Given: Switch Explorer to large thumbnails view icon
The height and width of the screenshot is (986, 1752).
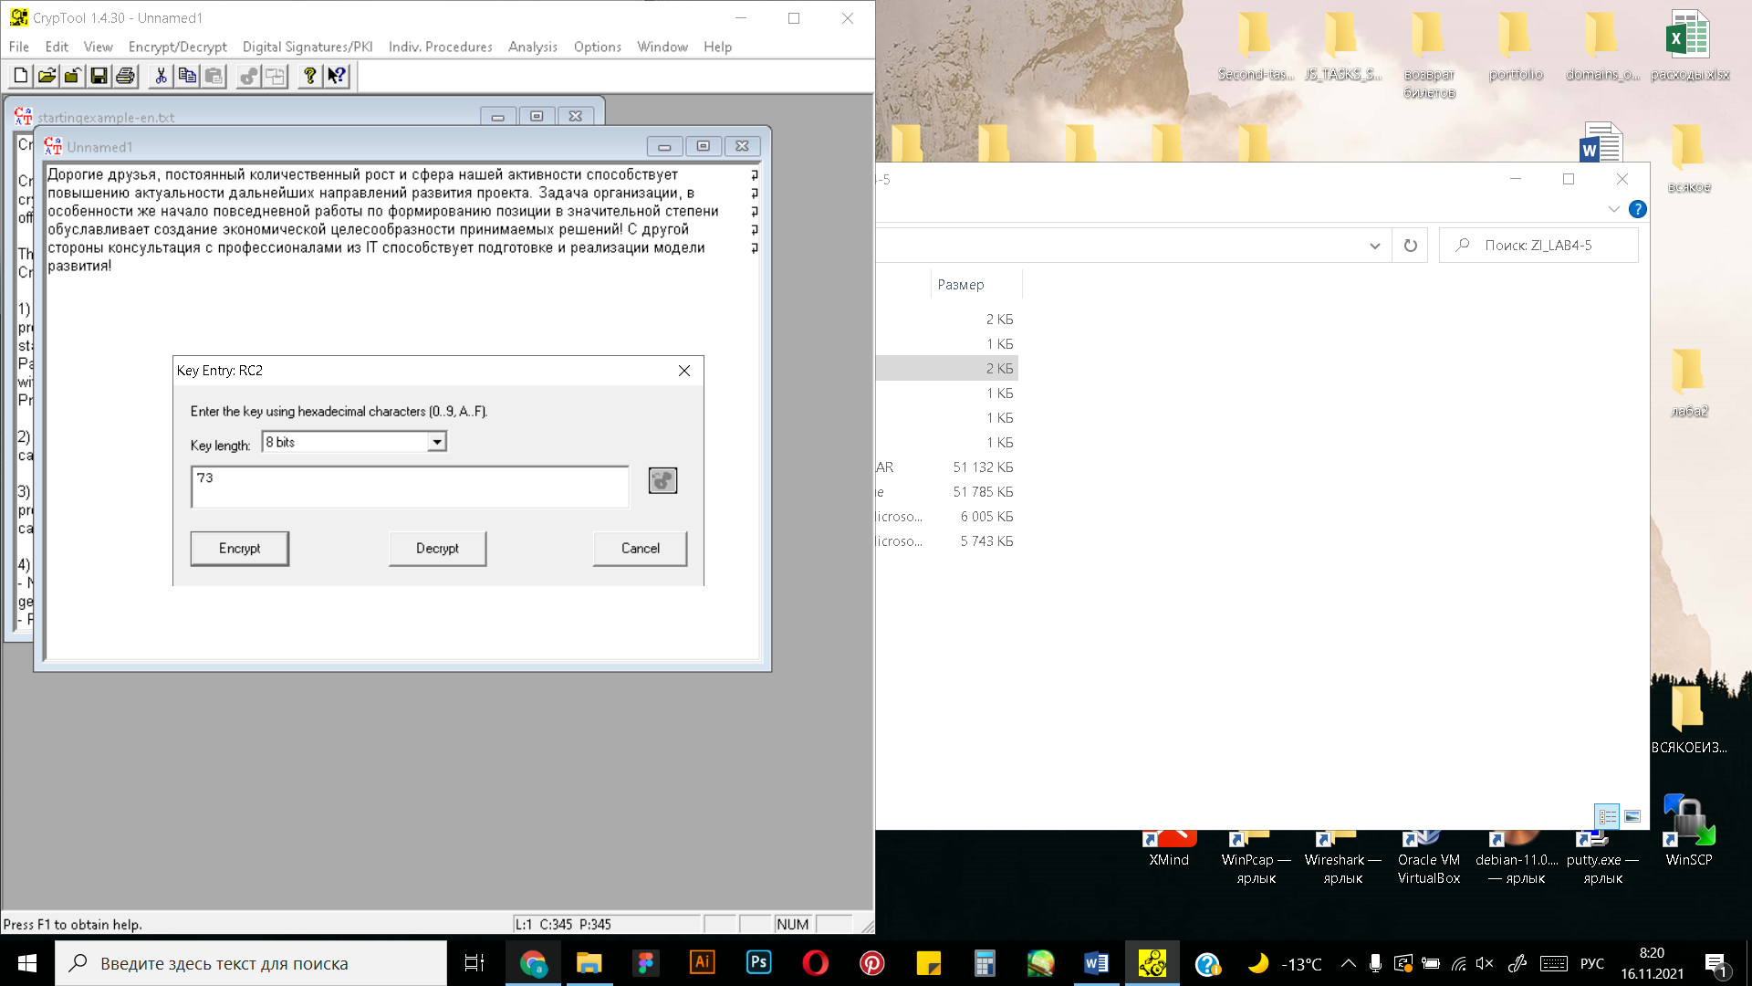Looking at the screenshot, I should [1632, 816].
